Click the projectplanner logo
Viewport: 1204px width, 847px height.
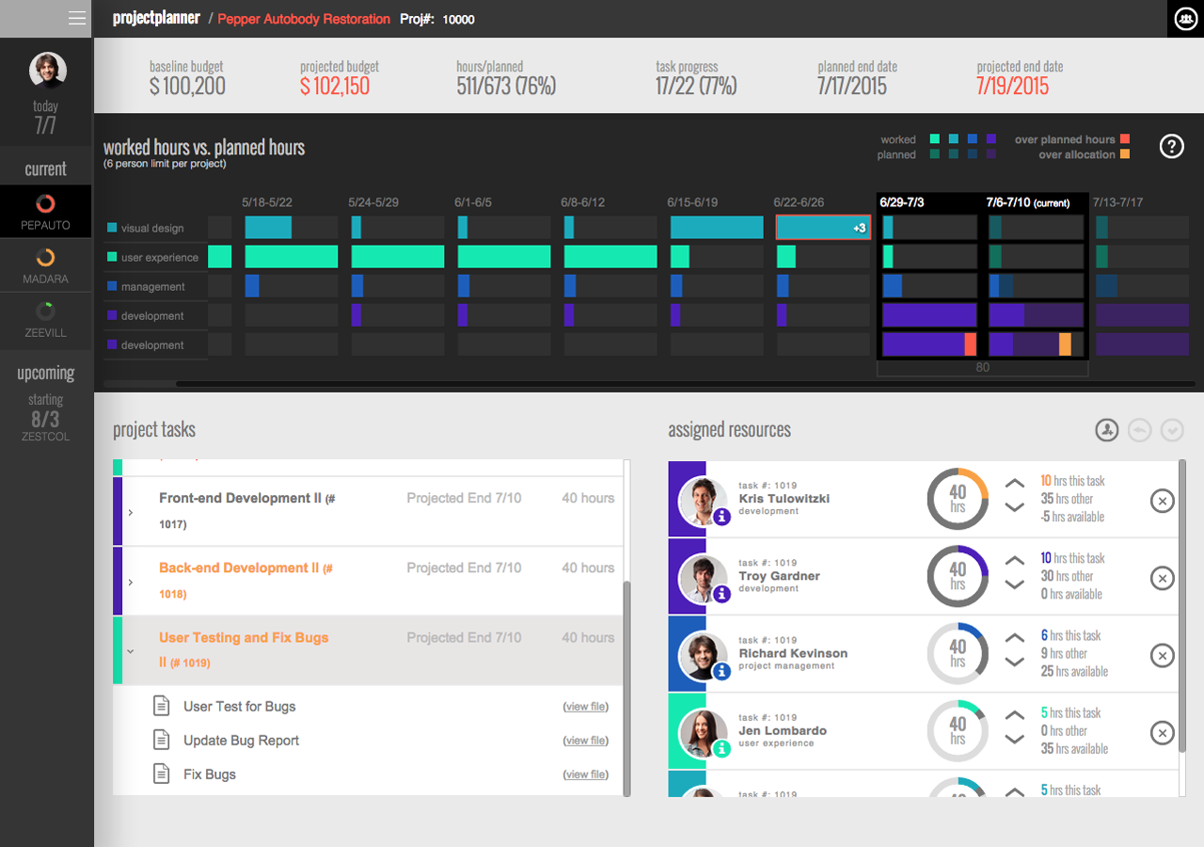pyautogui.click(x=156, y=18)
